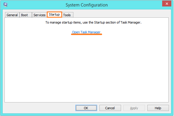The height and width of the screenshot is (116, 174).
Task: Click the greyed-out Apply button
Action: point(134,108)
